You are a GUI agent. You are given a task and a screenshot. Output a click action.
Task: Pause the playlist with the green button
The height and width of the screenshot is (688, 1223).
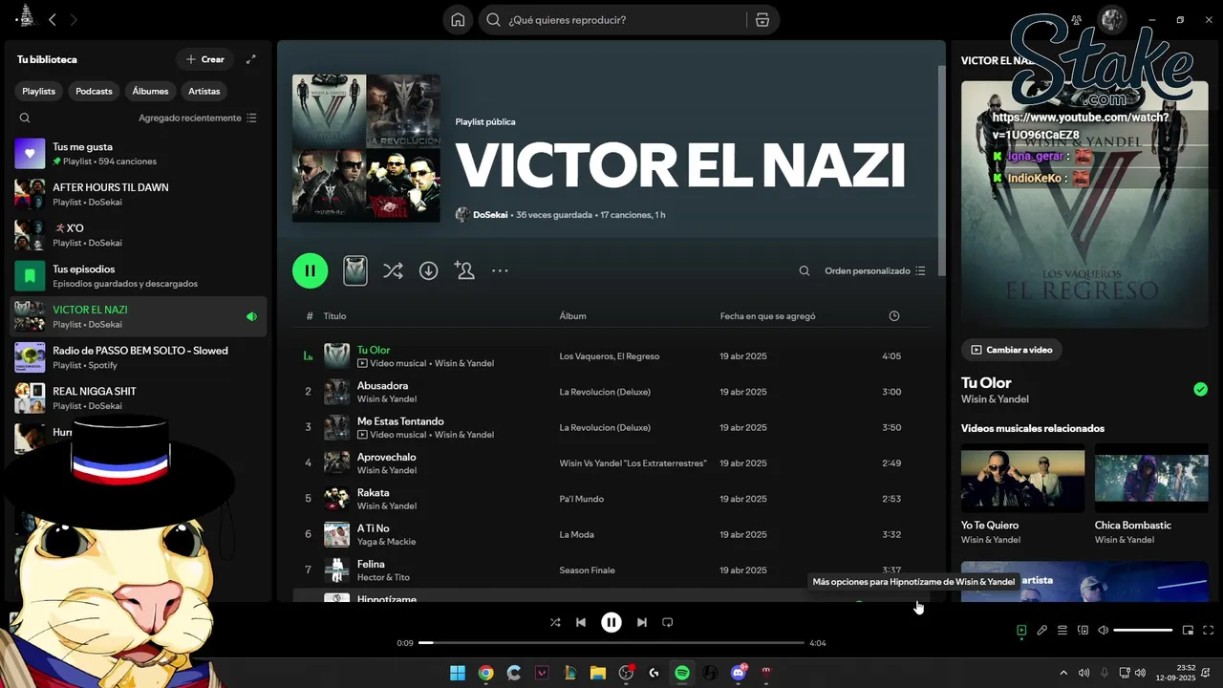tap(311, 270)
